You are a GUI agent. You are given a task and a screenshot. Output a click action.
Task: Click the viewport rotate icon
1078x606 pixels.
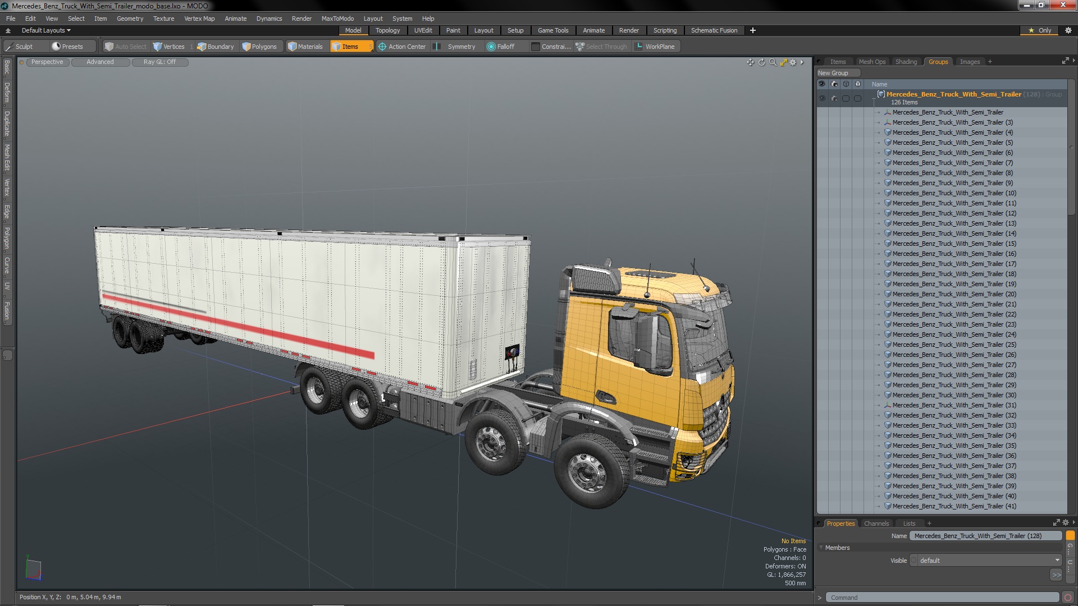tap(761, 62)
